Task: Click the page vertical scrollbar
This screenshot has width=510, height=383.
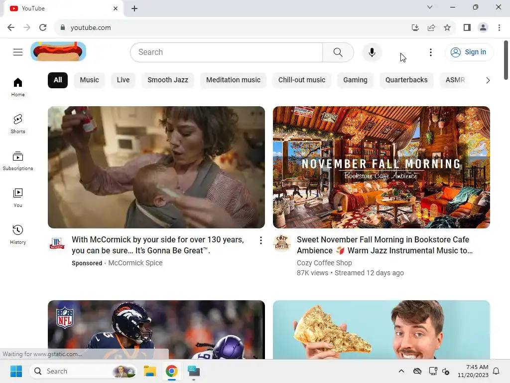Action: 506,60
